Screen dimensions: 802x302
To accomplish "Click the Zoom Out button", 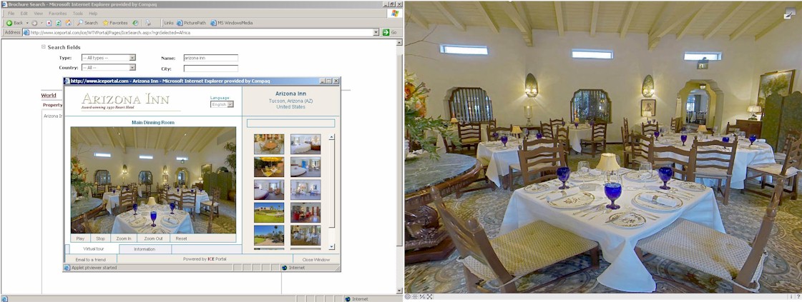I will 153,238.
